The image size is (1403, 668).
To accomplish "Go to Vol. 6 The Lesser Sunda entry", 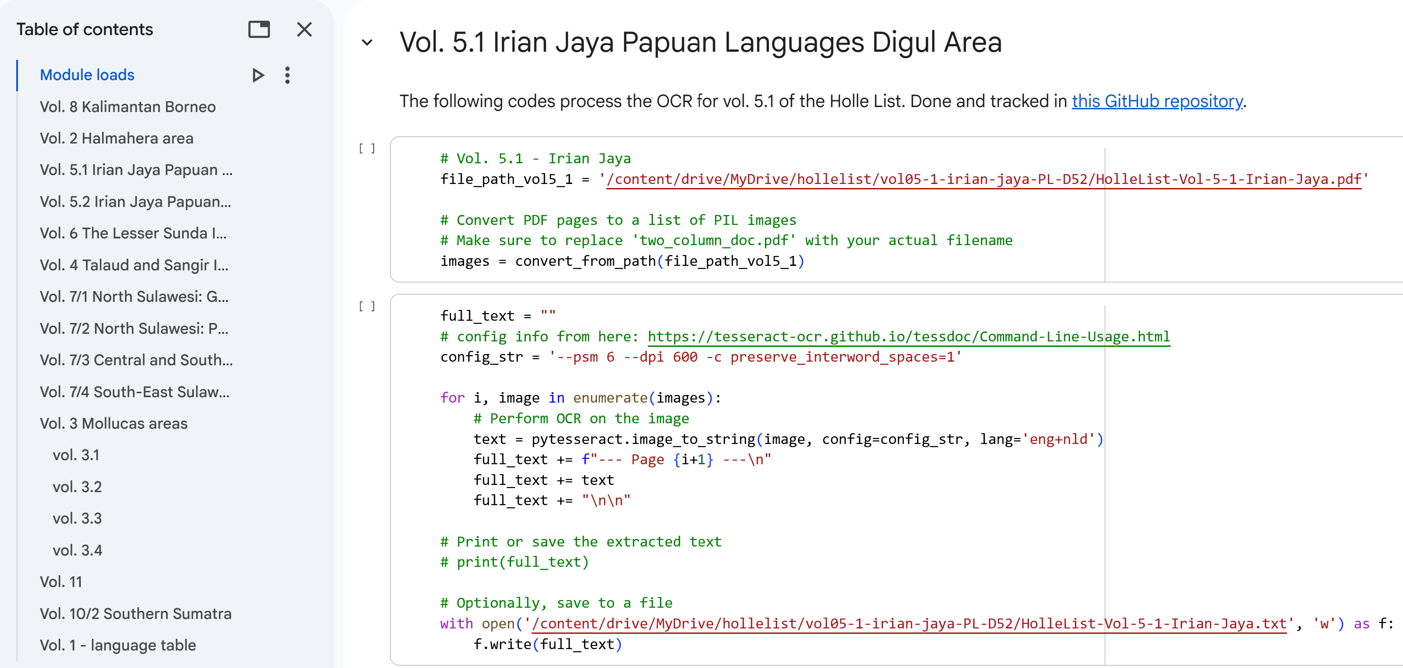I will [133, 233].
